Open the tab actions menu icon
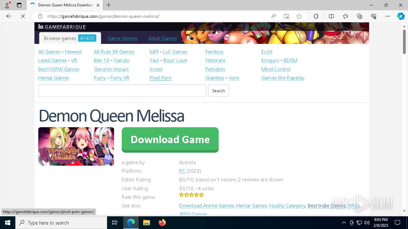This screenshot has height=229, width=408. (x=19, y=5)
